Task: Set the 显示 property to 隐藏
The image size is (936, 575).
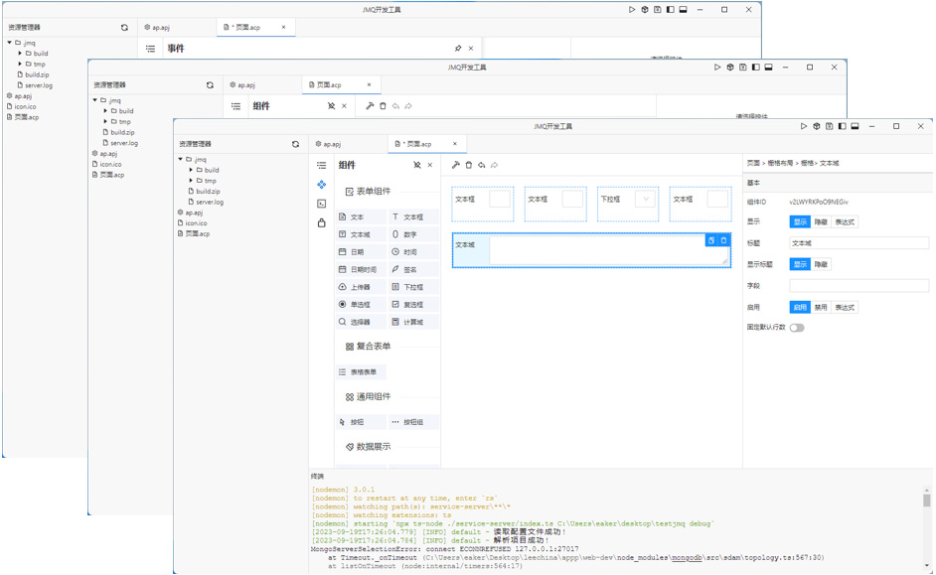Action: click(821, 221)
